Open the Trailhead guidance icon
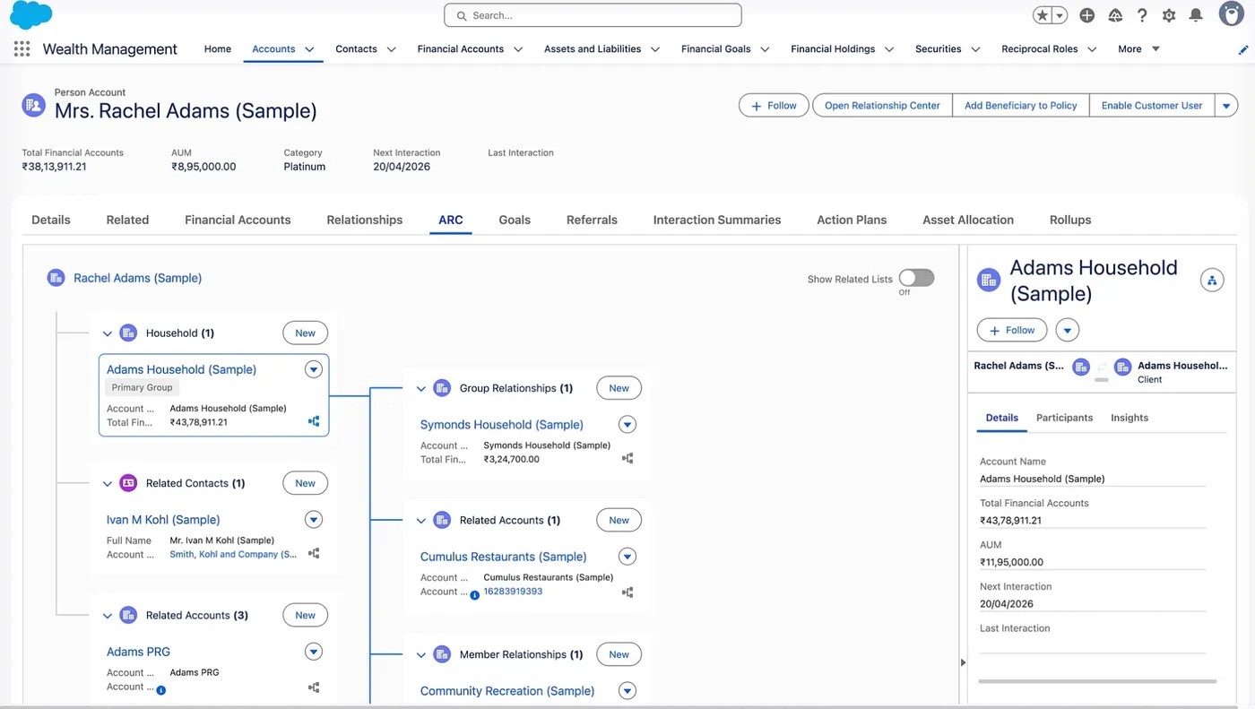This screenshot has width=1255, height=709. (1115, 15)
